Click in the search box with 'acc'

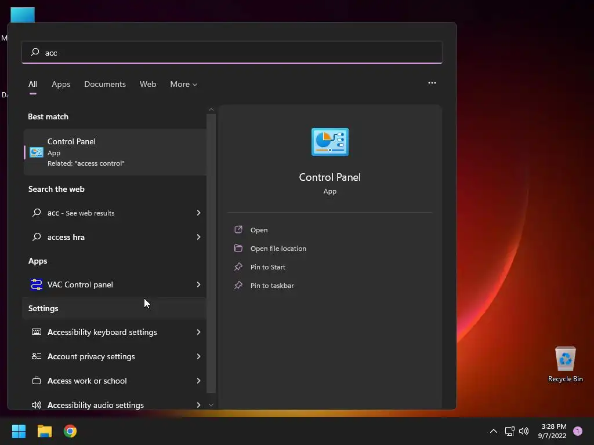[x=232, y=52]
